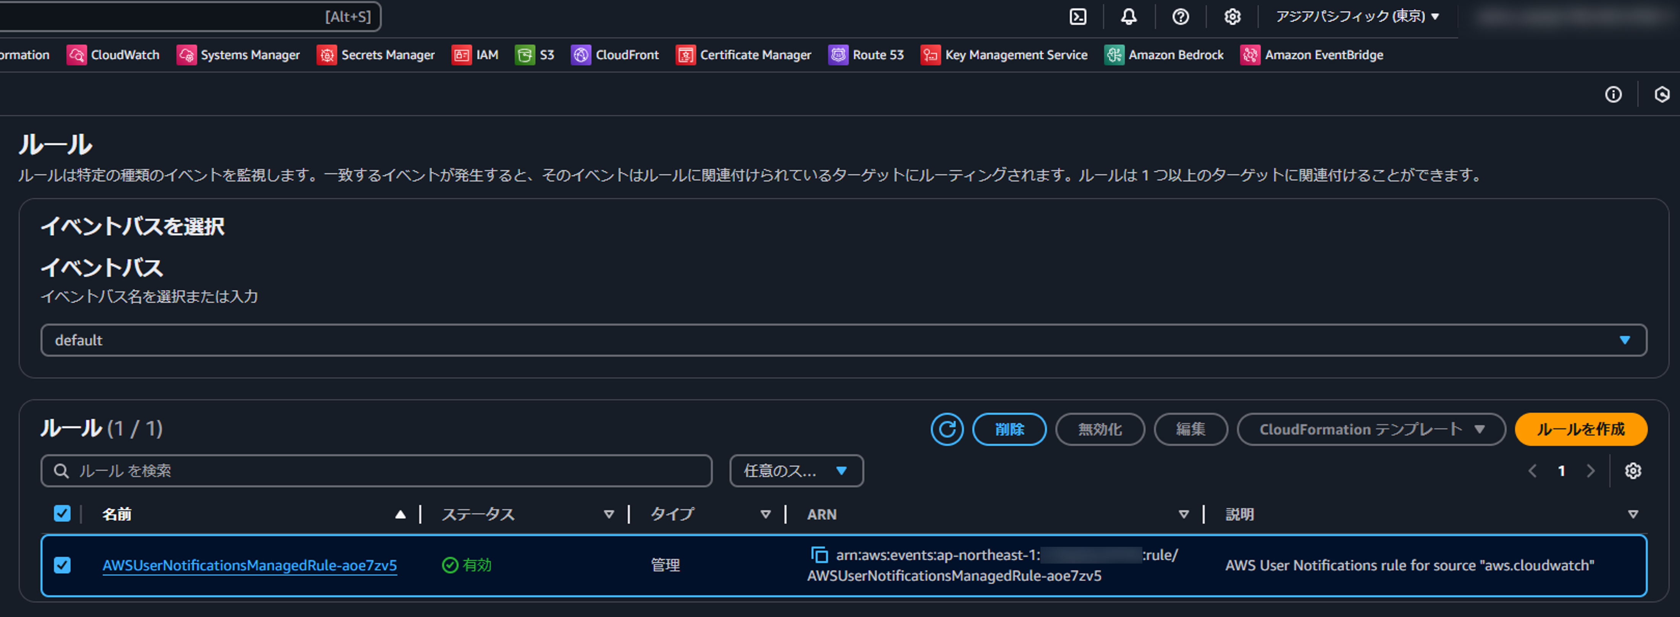The height and width of the screenshot is (617, 1680).
Task: Click the ルールを作成 button
Action: pyautogui.click(x=1580, y=429)
